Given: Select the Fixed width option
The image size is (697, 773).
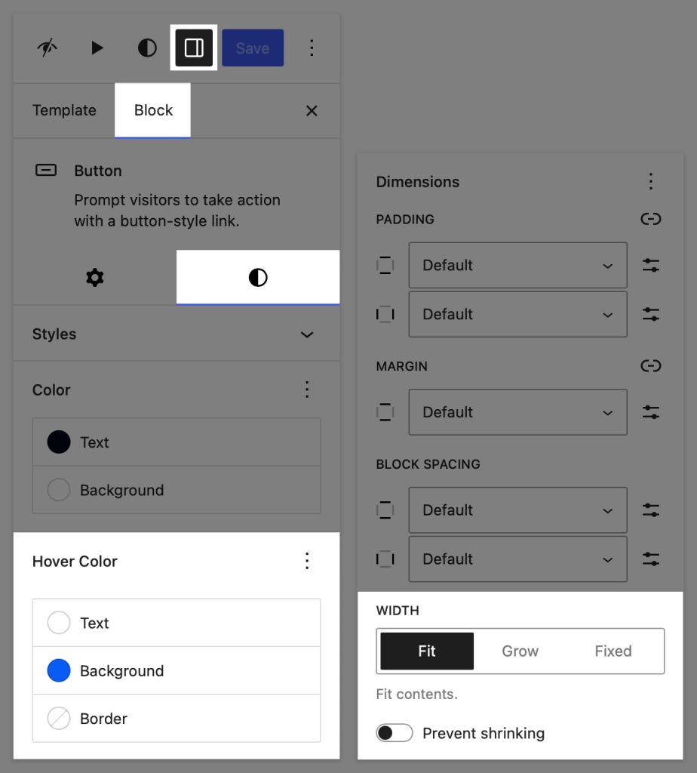Looking at the screenshot, I should 613,651.
